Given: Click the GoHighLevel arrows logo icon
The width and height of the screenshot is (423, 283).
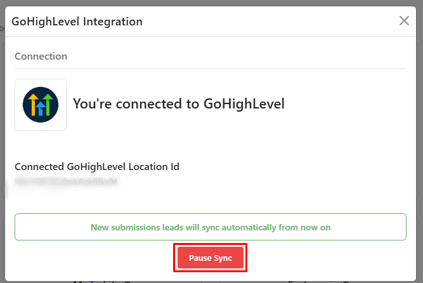Looking at the screenshot, I should coord(41,105).
